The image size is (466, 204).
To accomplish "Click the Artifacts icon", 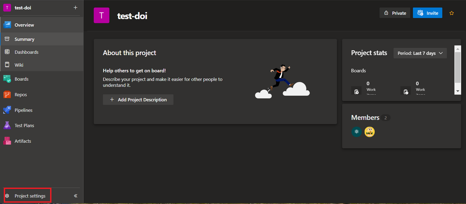I will click(7, 141).
